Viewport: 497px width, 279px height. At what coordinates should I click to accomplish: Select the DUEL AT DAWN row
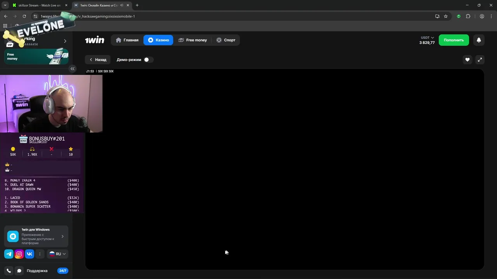click(x=42, y=185)
